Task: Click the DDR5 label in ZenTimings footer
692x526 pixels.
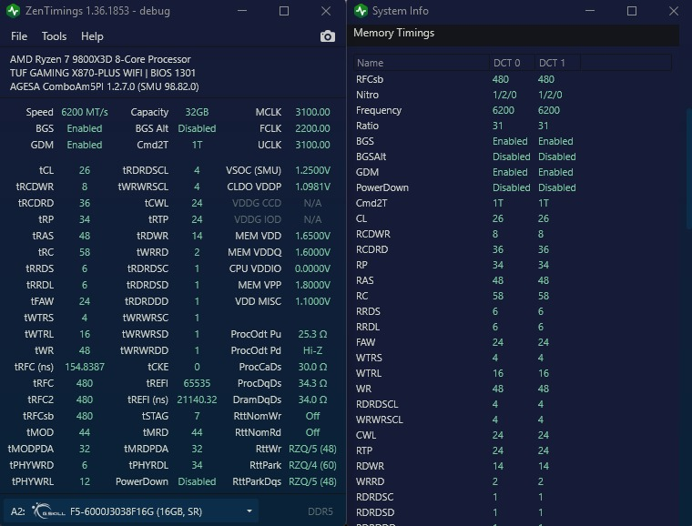Action: (x=321, y=511)
